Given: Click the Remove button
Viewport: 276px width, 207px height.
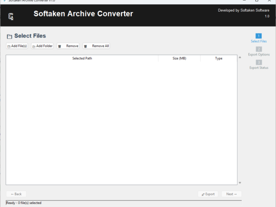Looking at the screenshot, I should pos(68,46).
